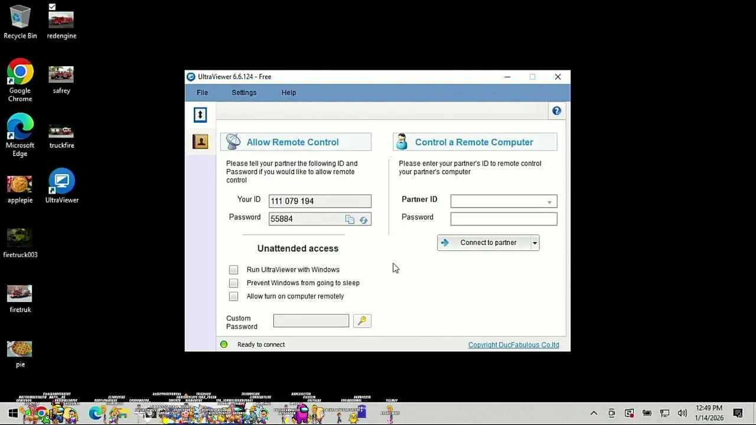Open the Copyright DucFabulous Co.ltd link
The width and height of the screenshot is (756, 425).
pyautogui.click(x=513, y=345)
